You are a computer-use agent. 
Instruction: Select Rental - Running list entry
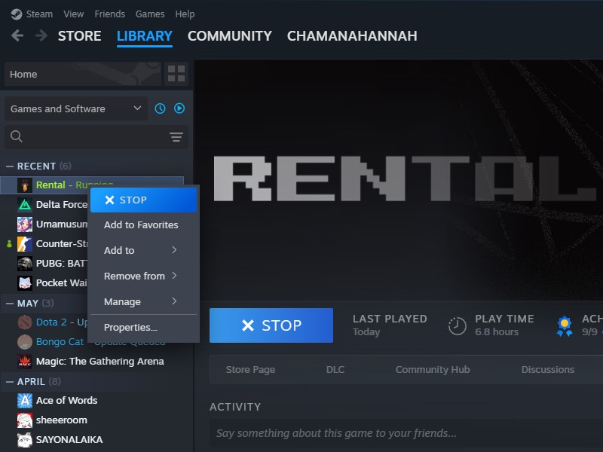[92, 185]
